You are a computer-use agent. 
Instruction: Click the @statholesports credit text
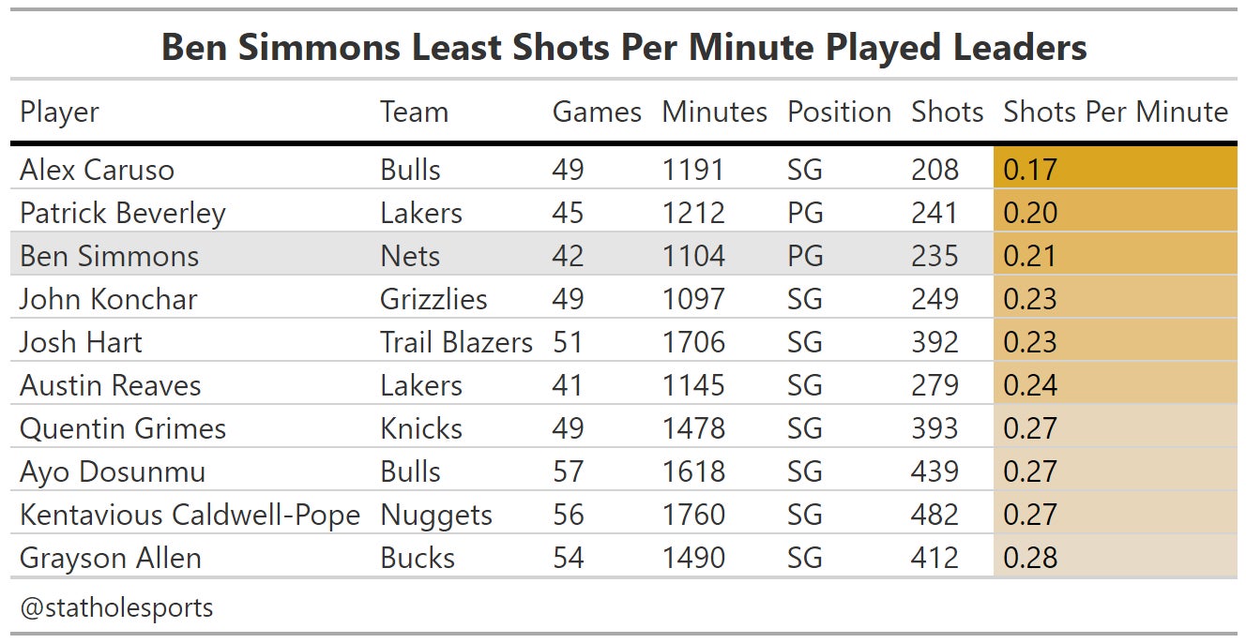click(x=116, y=607)
